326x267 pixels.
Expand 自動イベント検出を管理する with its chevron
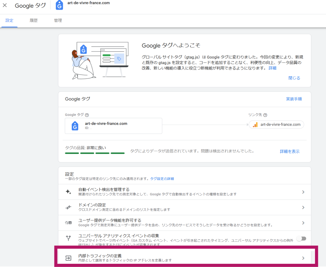(303, 192)
